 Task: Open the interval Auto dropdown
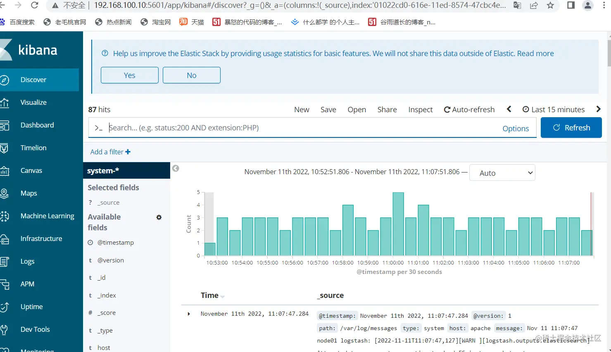pos(502,173)
